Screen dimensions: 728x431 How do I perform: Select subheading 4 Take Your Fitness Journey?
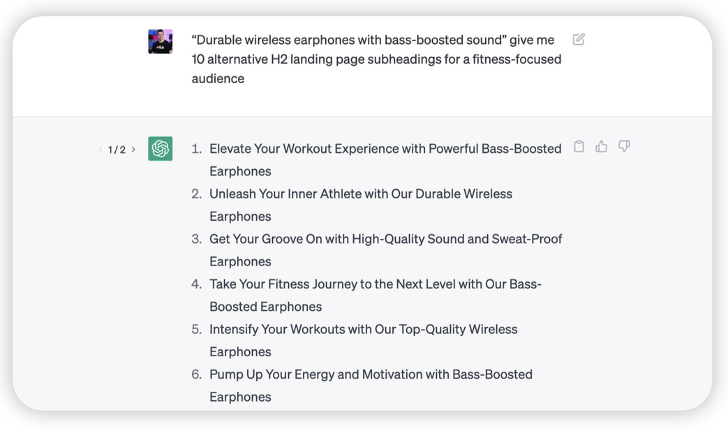(376, 295)
